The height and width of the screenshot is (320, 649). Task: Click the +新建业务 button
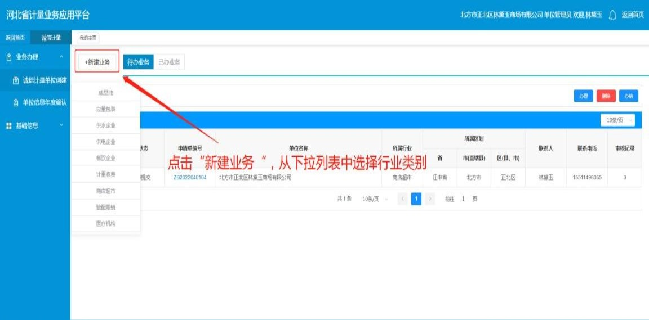pos(97,62)
